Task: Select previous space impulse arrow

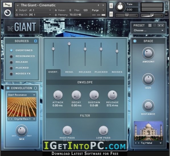Action: pyautogui.click(x=136, y=143)
